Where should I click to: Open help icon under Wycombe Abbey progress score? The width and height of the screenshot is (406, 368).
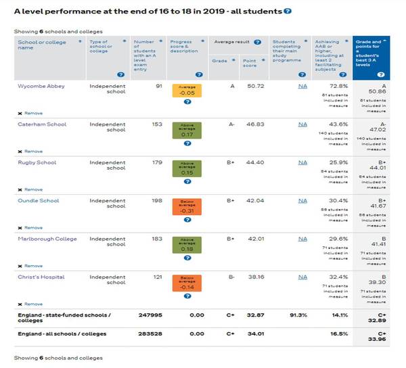187,101
